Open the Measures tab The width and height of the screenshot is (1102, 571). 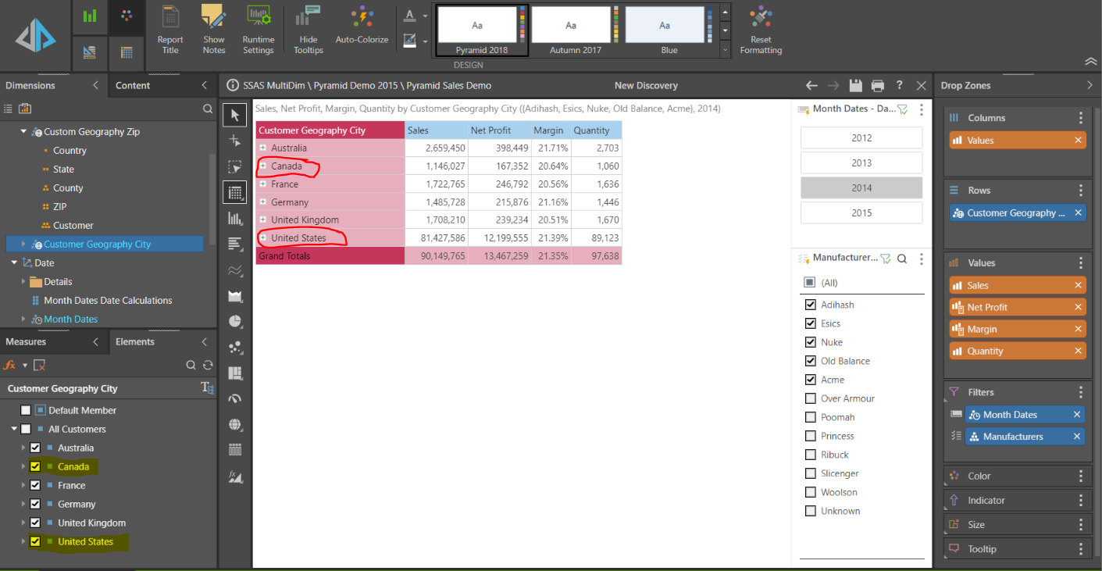pyautogui.click(x=26, y=341)
